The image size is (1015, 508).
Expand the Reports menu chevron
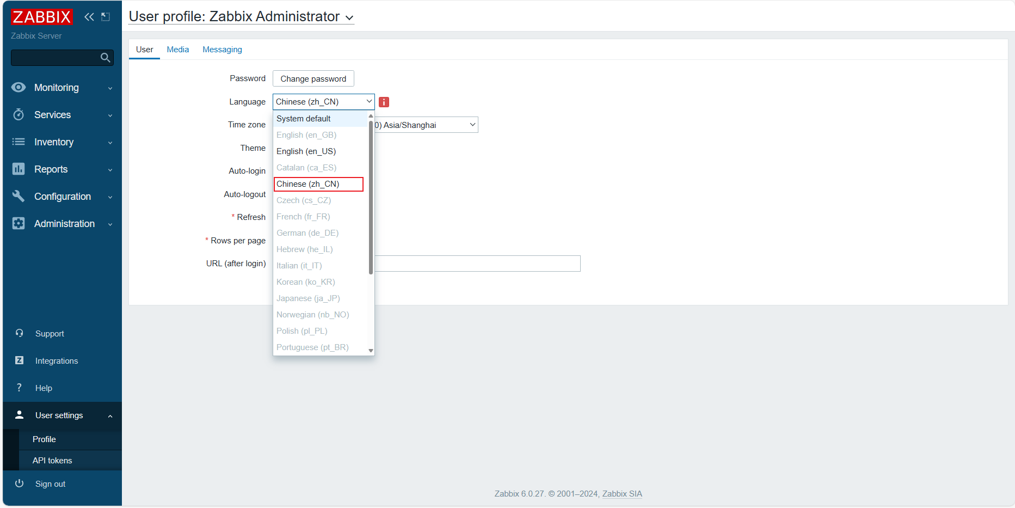click(x=110, y=170)
